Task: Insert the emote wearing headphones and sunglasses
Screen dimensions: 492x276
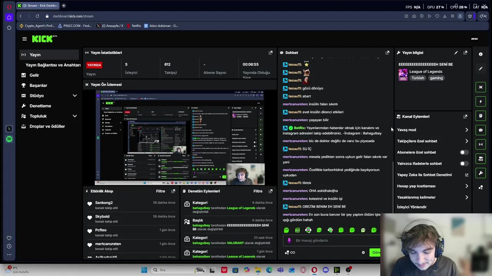Action: pos(308,230)
